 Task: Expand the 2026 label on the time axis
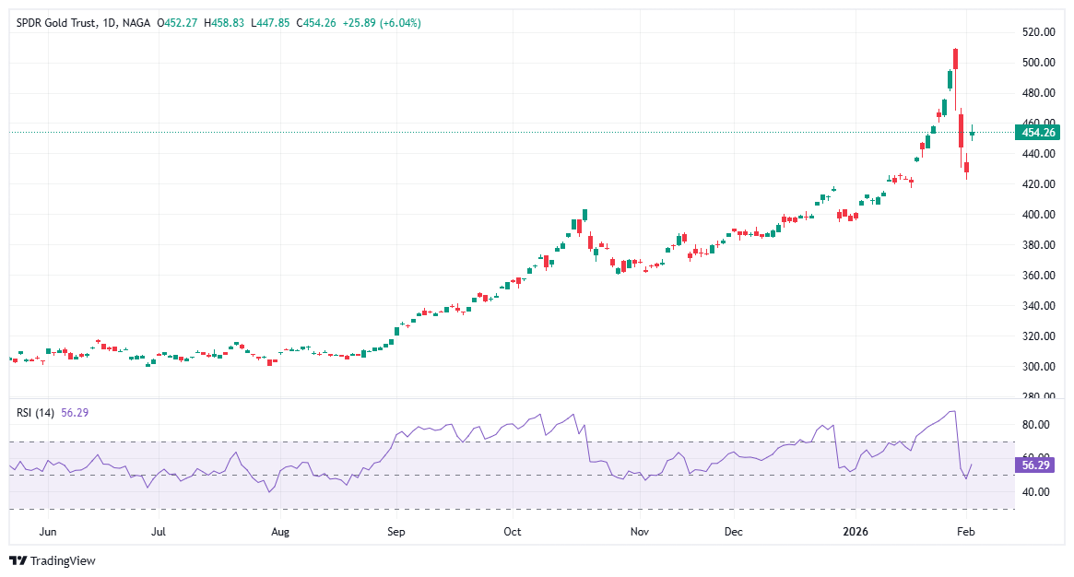[x=856, y=532]
